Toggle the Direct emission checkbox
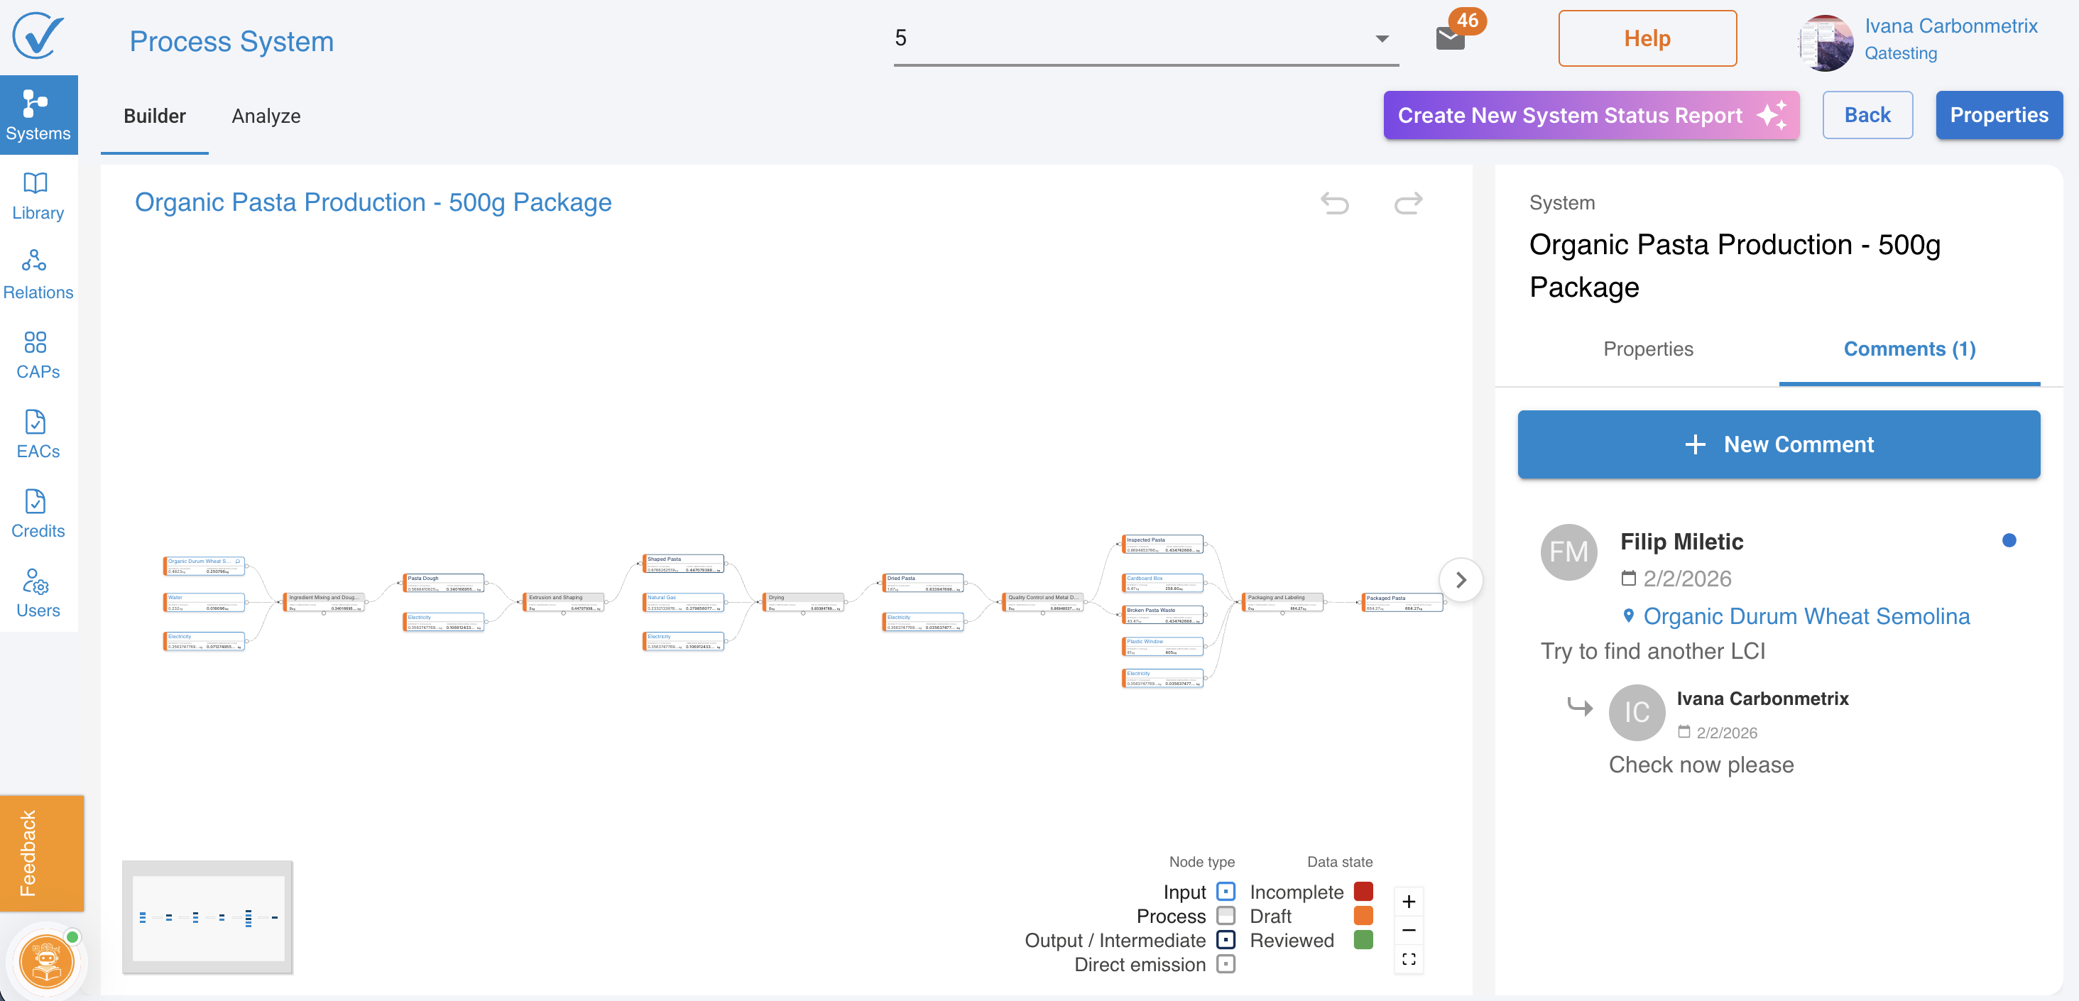 click(x=1225, y=964)
